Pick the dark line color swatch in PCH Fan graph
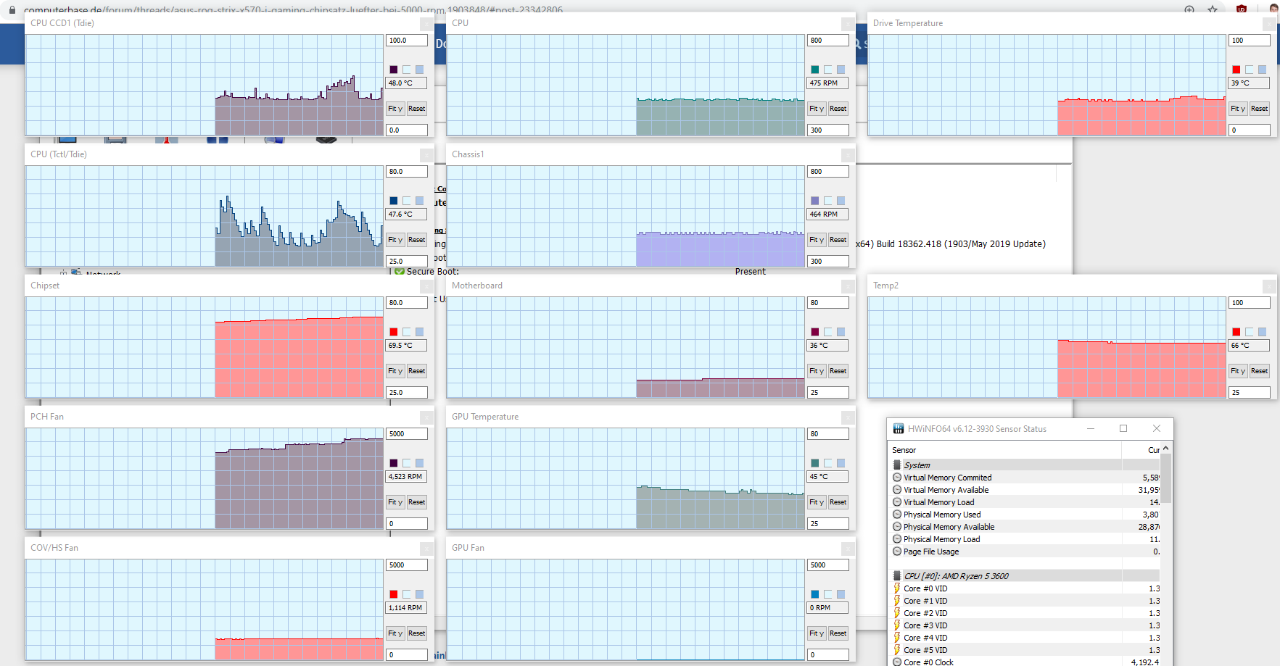This screenshot has width=1280, height=666. pyautogui.click(x=394, y=463)
